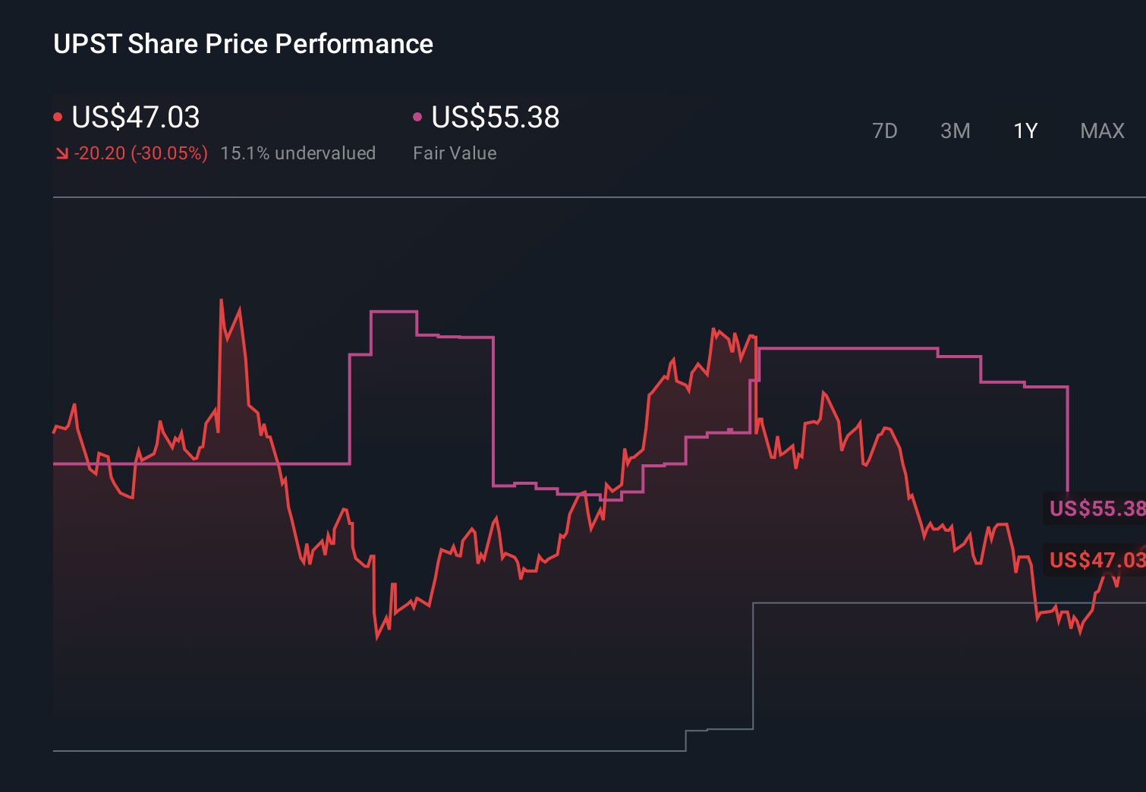Click the downward red arrow change indicator
Image resolution: width=1146 pixels, height=792 pixels.
pyautogui.click(x=62, y=153)
